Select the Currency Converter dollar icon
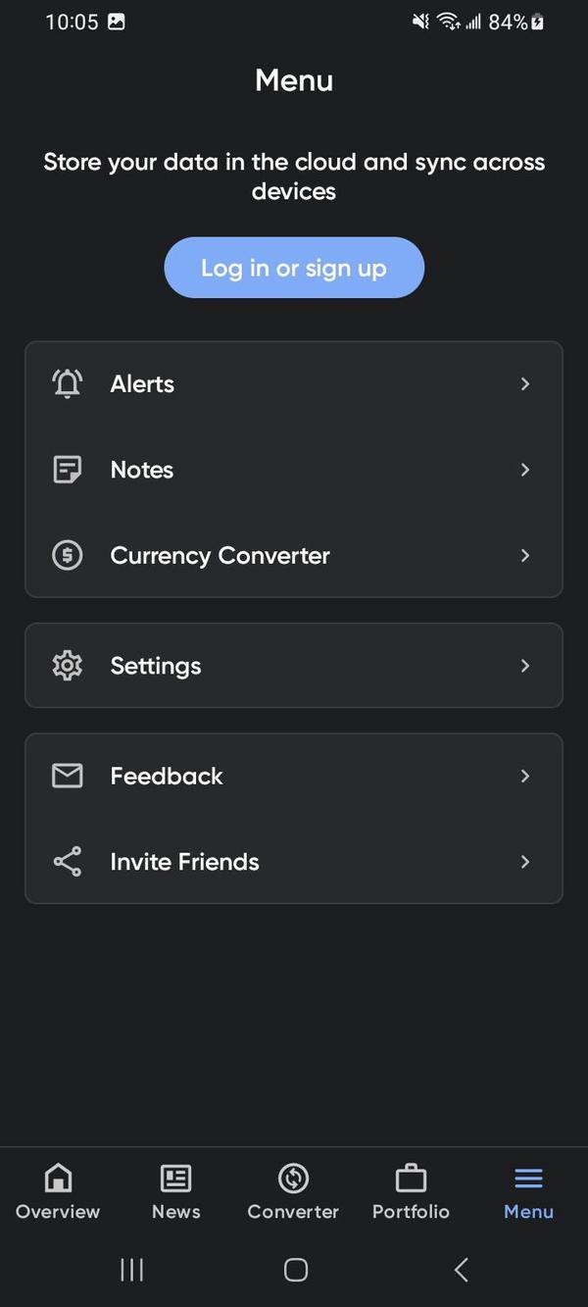 (x=66, y=555)
